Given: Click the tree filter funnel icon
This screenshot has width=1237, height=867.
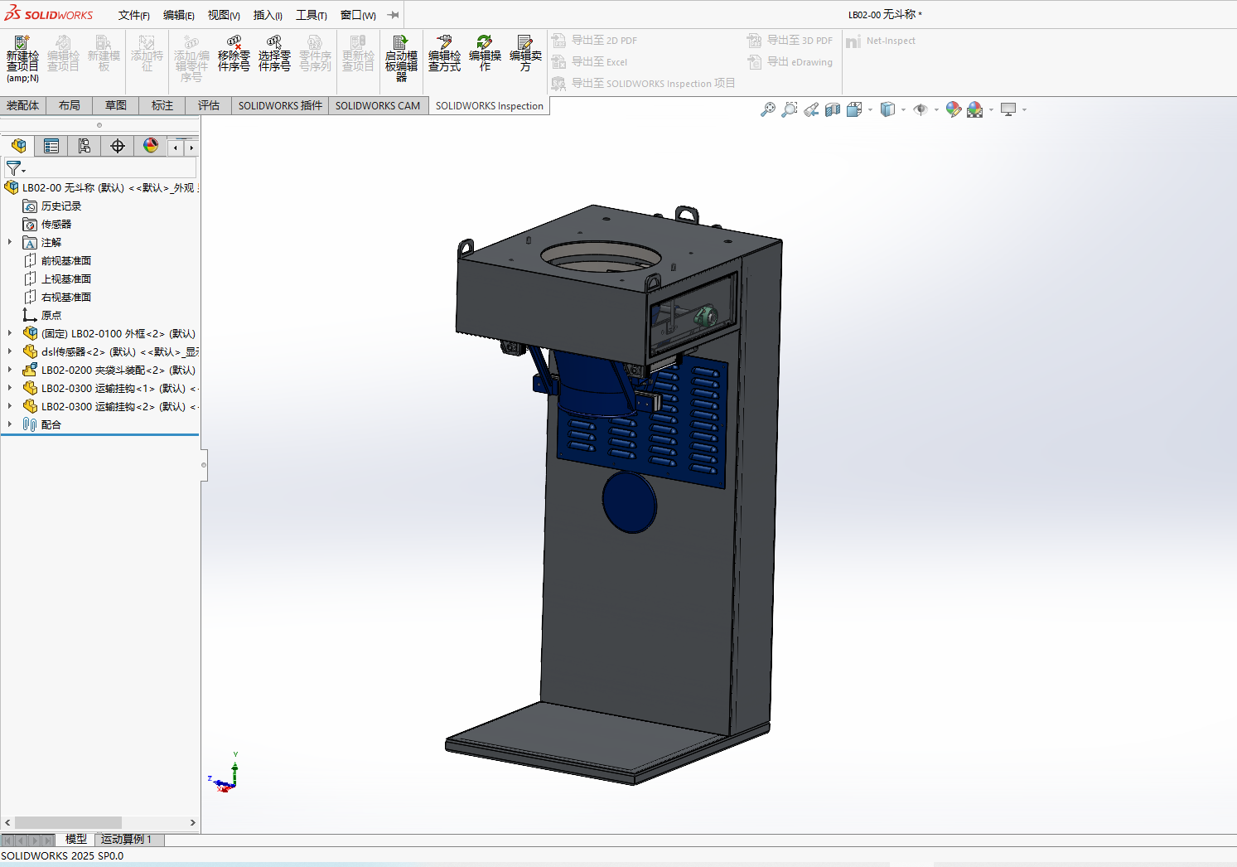Looking at the screenshot, I should point(13,168).
